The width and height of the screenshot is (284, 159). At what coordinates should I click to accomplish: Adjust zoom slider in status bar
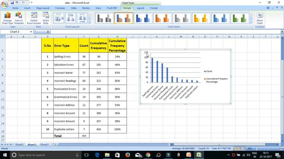[x=268, y=148]
